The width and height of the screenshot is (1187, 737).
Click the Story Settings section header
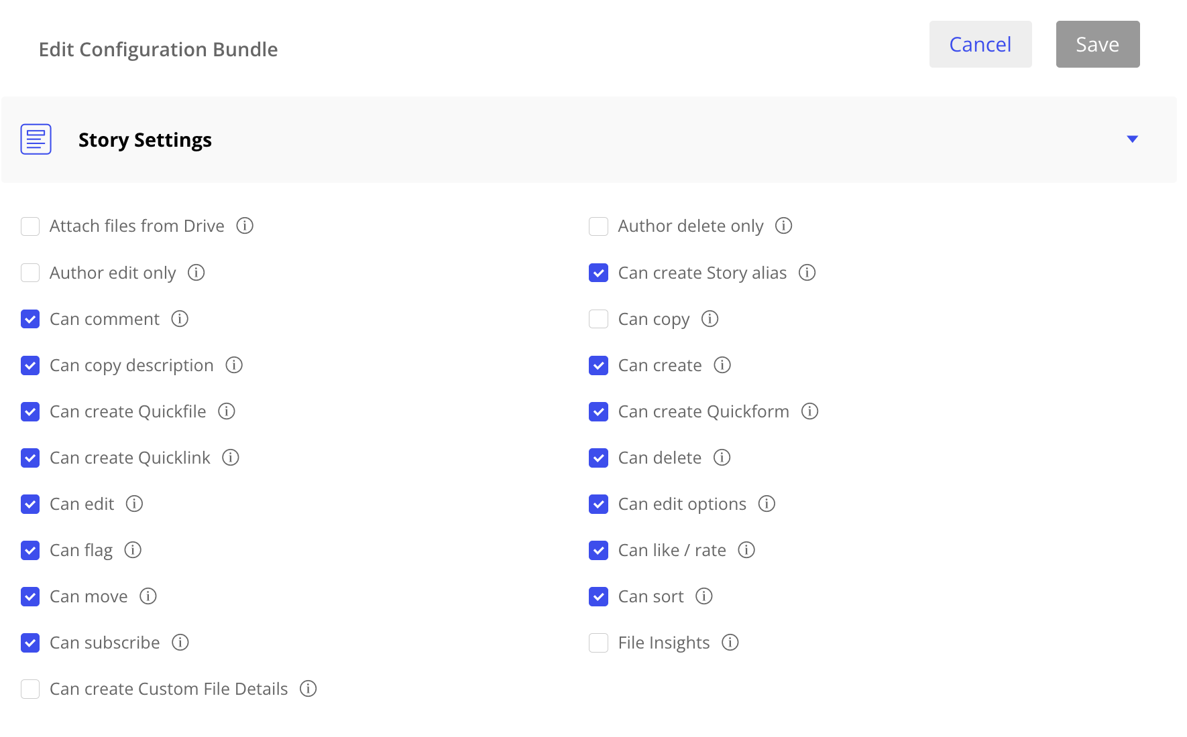coord(145,140)
